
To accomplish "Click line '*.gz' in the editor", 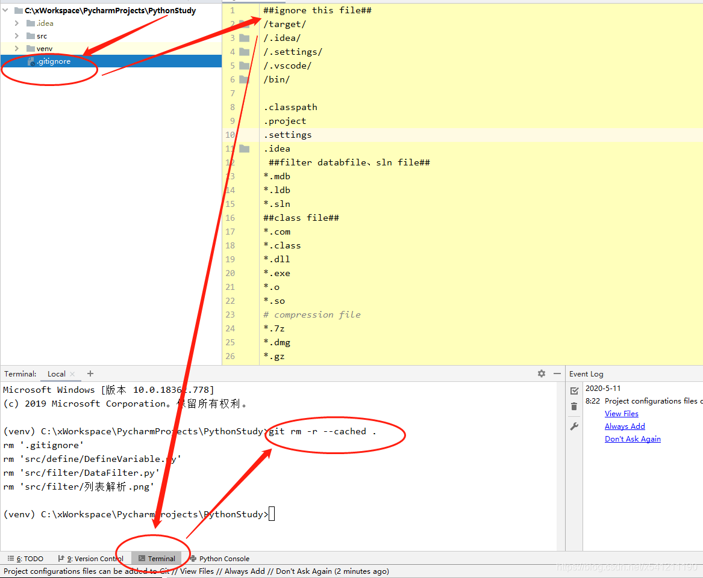I will pos(274,357).
